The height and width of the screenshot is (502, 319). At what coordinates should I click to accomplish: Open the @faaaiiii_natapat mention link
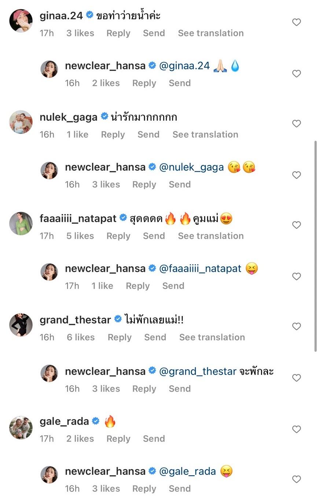200,269
